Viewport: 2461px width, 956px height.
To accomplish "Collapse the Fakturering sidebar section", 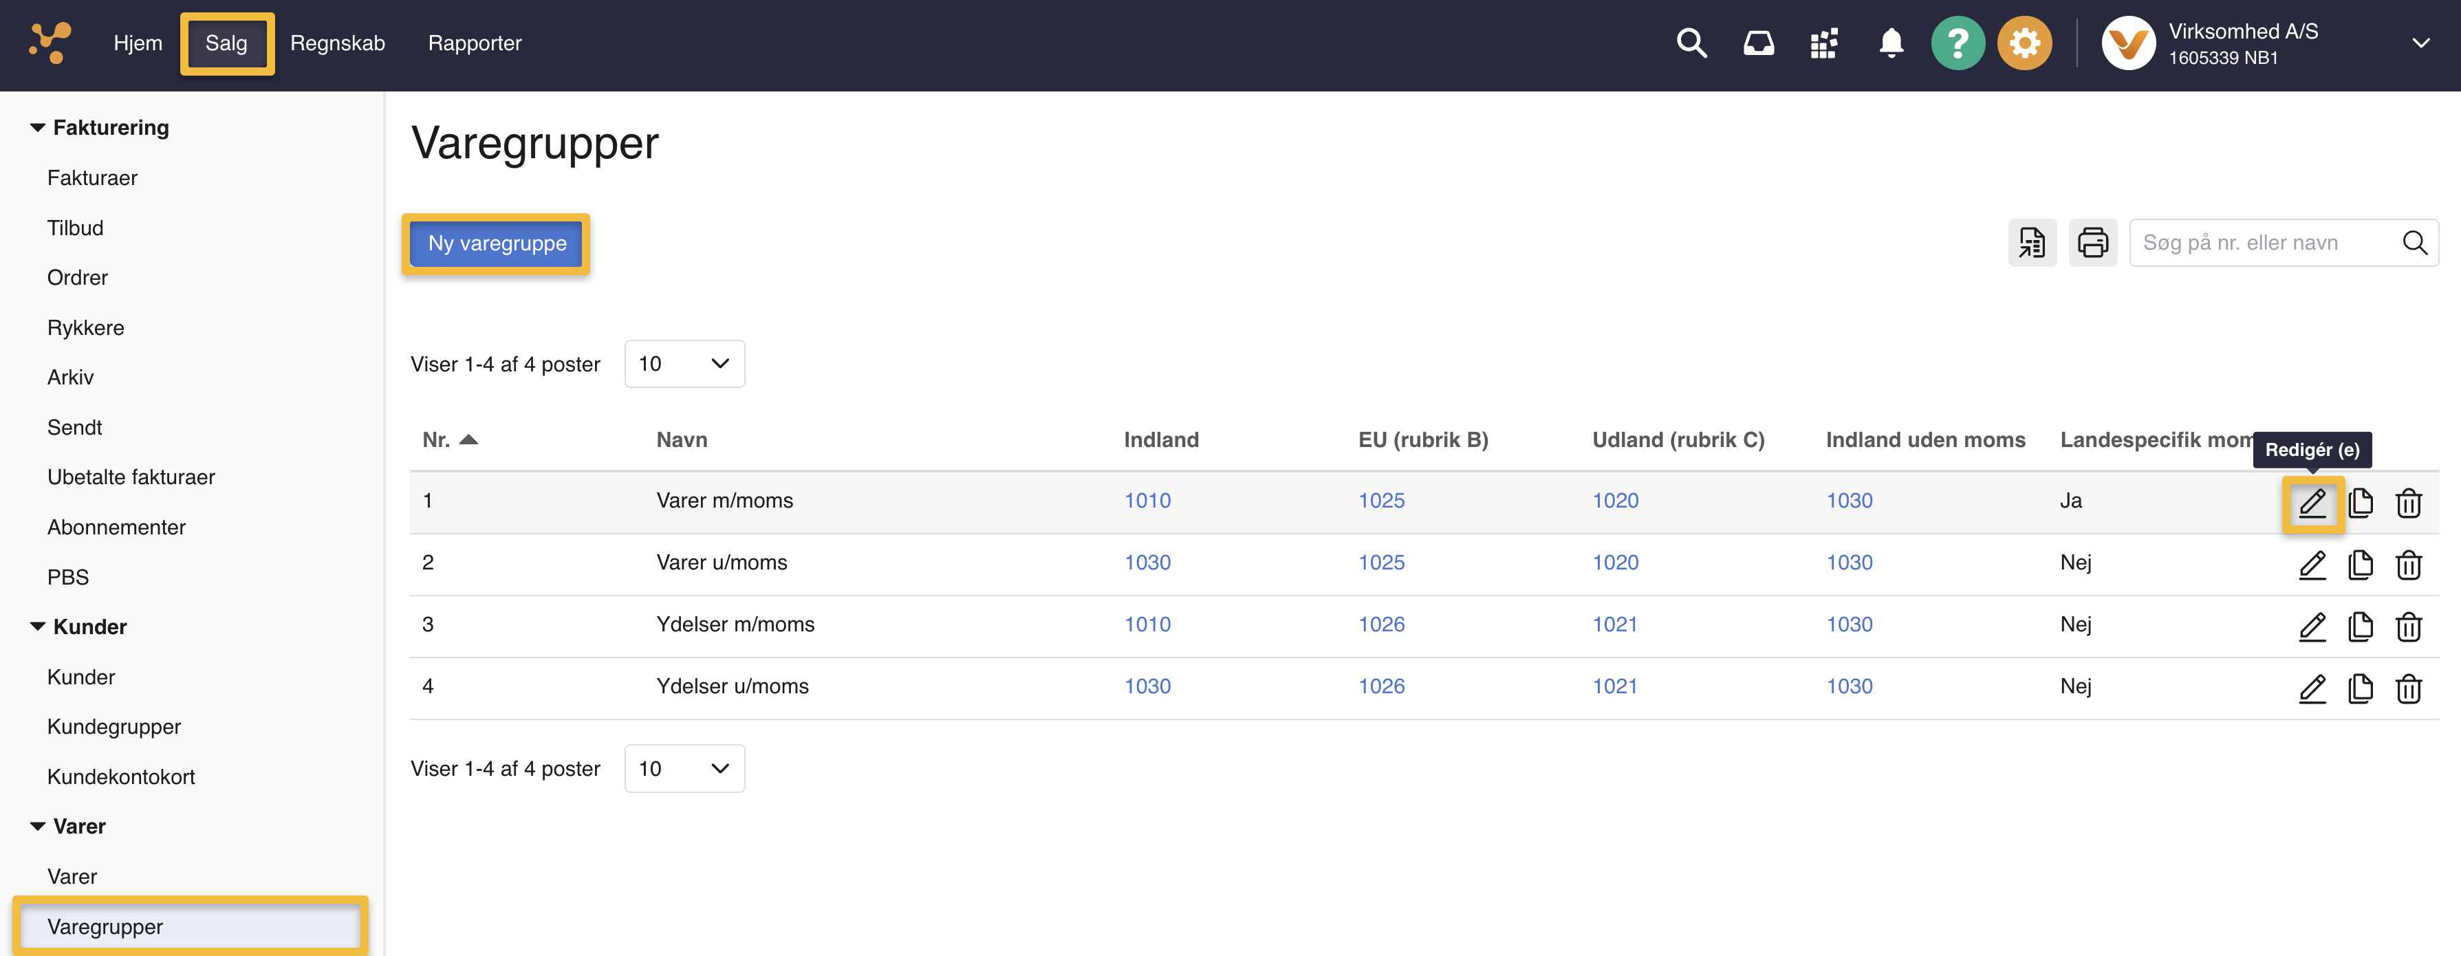I will pos(39,127).
